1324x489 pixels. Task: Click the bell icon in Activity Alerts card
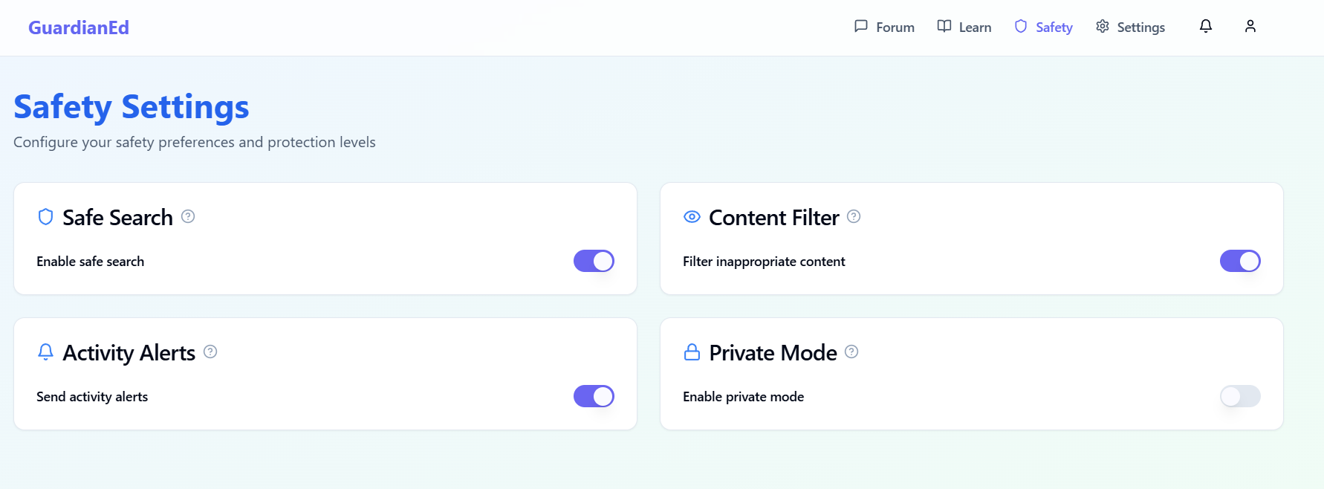pos(45,352)
